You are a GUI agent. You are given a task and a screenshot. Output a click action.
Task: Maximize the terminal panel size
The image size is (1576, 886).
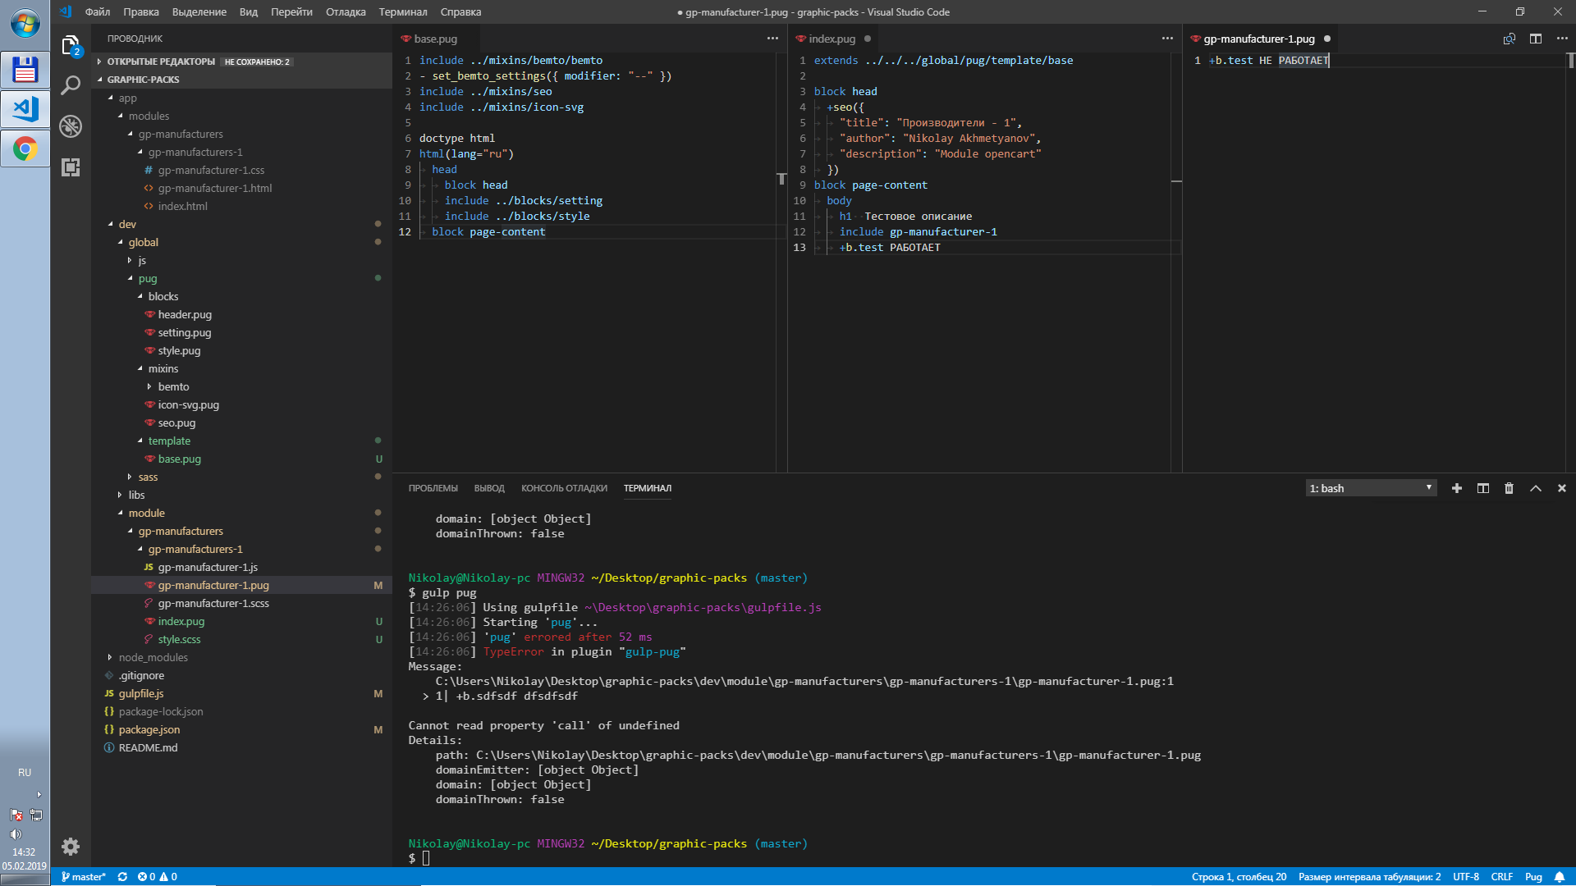coord(1536,488)
